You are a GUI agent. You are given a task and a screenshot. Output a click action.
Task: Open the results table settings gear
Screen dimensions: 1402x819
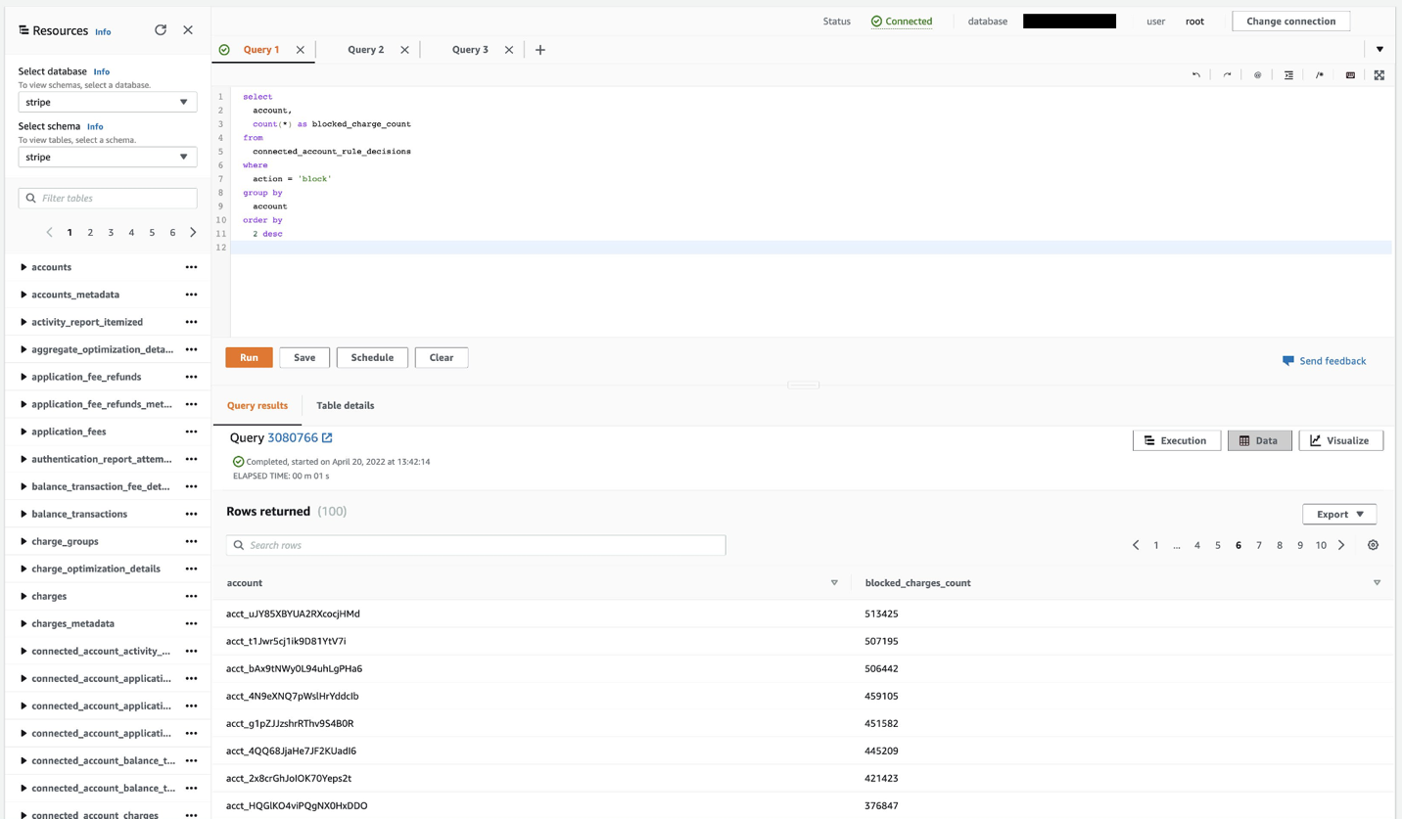[1373, 545]
